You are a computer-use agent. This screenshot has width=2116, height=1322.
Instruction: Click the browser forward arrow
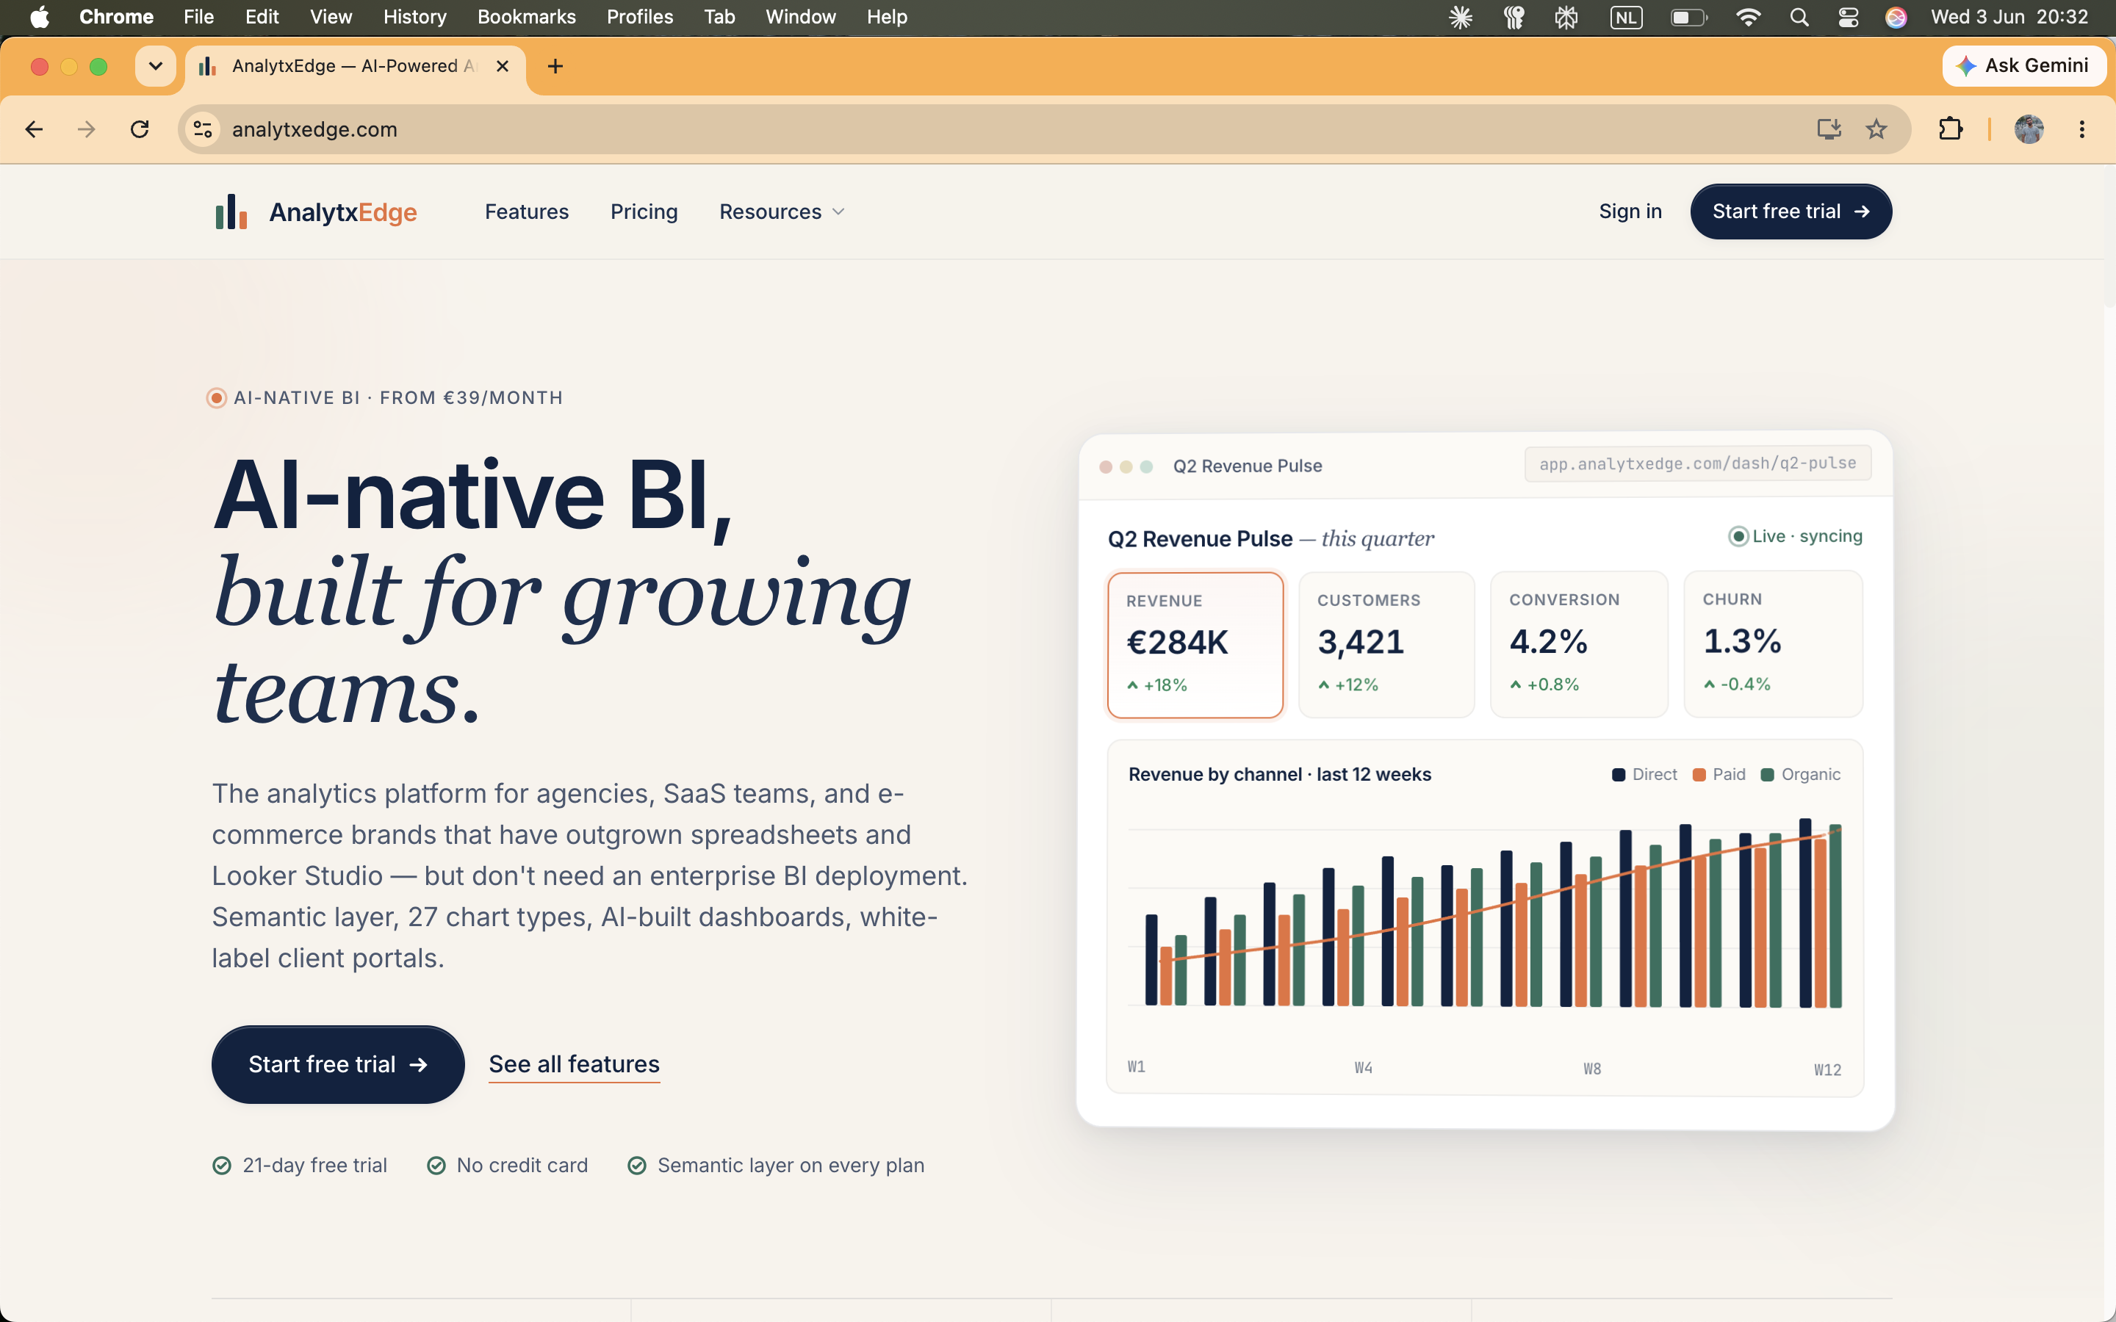tap(87, 129)
